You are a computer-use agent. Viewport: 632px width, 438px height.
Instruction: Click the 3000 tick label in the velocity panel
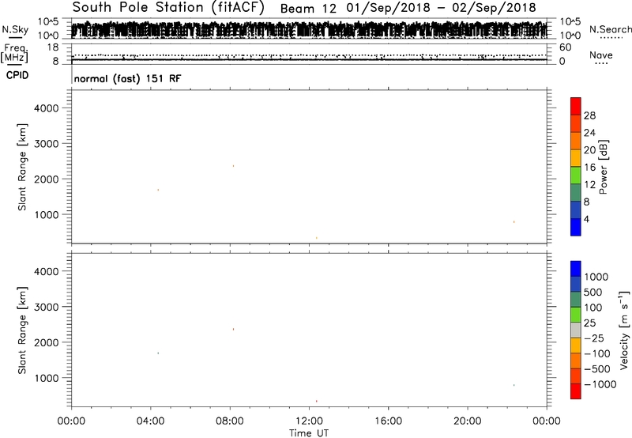coord(47,307)
